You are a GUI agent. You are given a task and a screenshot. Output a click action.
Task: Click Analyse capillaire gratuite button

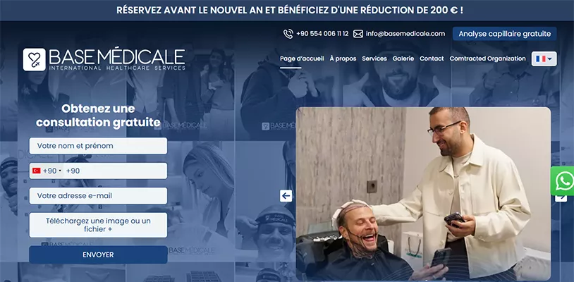pos(504,34)
